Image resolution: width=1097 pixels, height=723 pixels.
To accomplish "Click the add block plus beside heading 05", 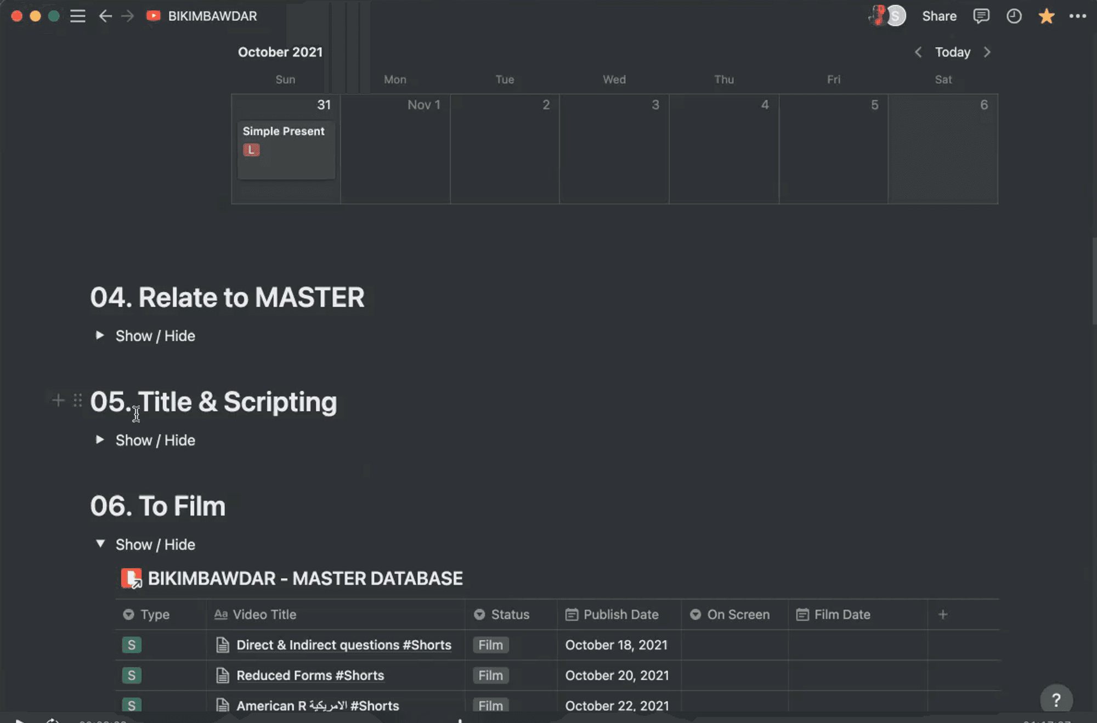I will pos(58,400).
